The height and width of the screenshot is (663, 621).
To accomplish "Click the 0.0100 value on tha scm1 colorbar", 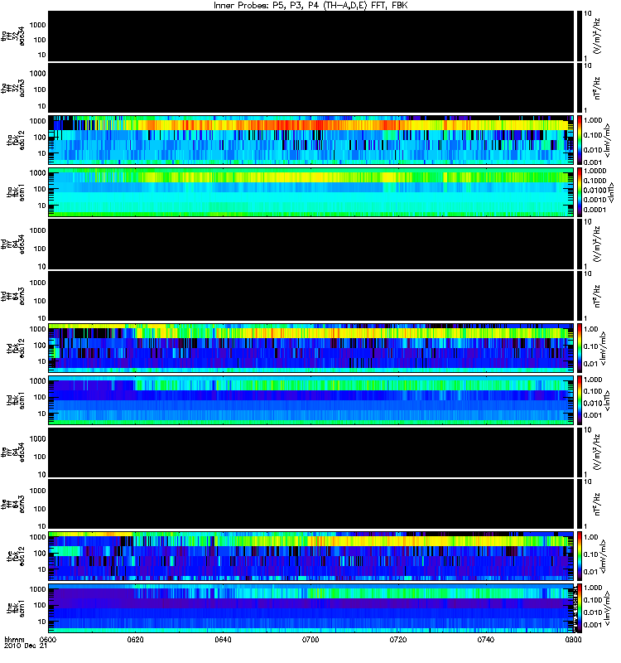I will pyautogui.click(x=595, y=191).
